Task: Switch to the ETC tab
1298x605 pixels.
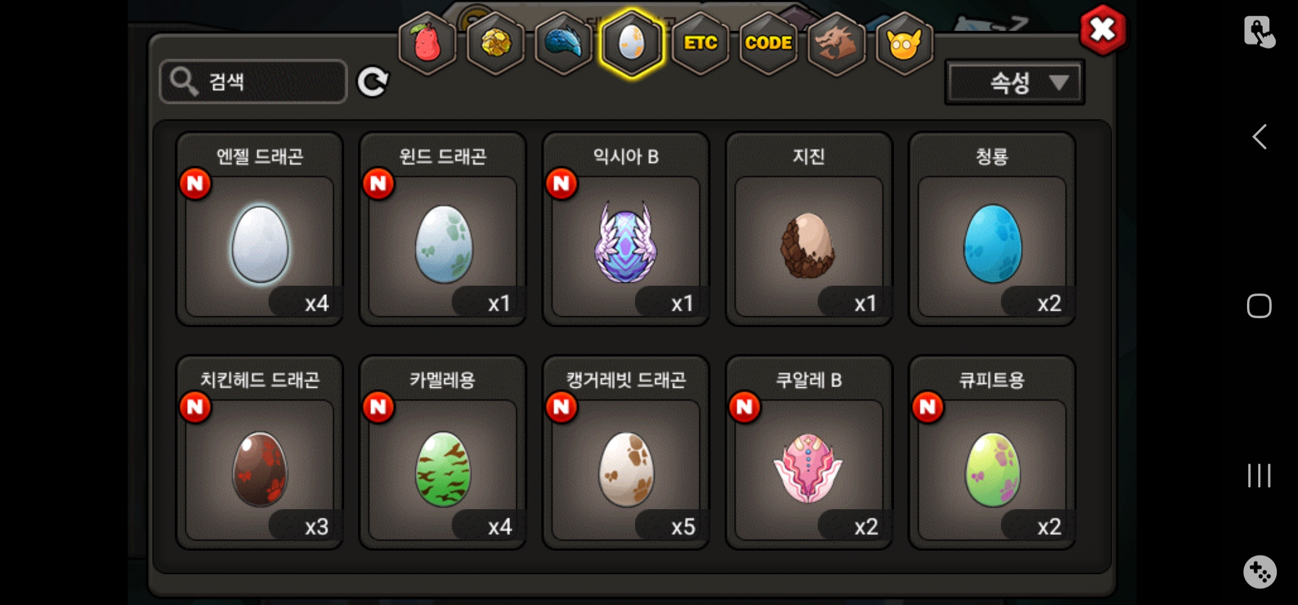Action: (x=700, y=43)
